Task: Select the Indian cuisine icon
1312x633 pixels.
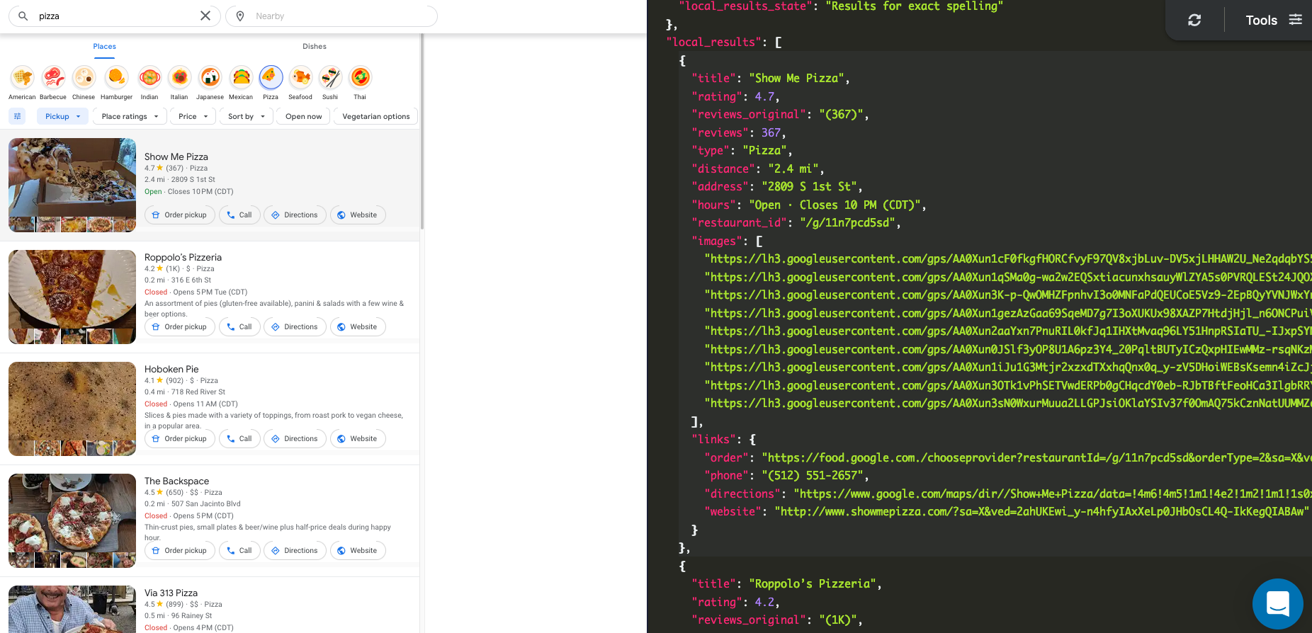Action: [x=149, y=77]
